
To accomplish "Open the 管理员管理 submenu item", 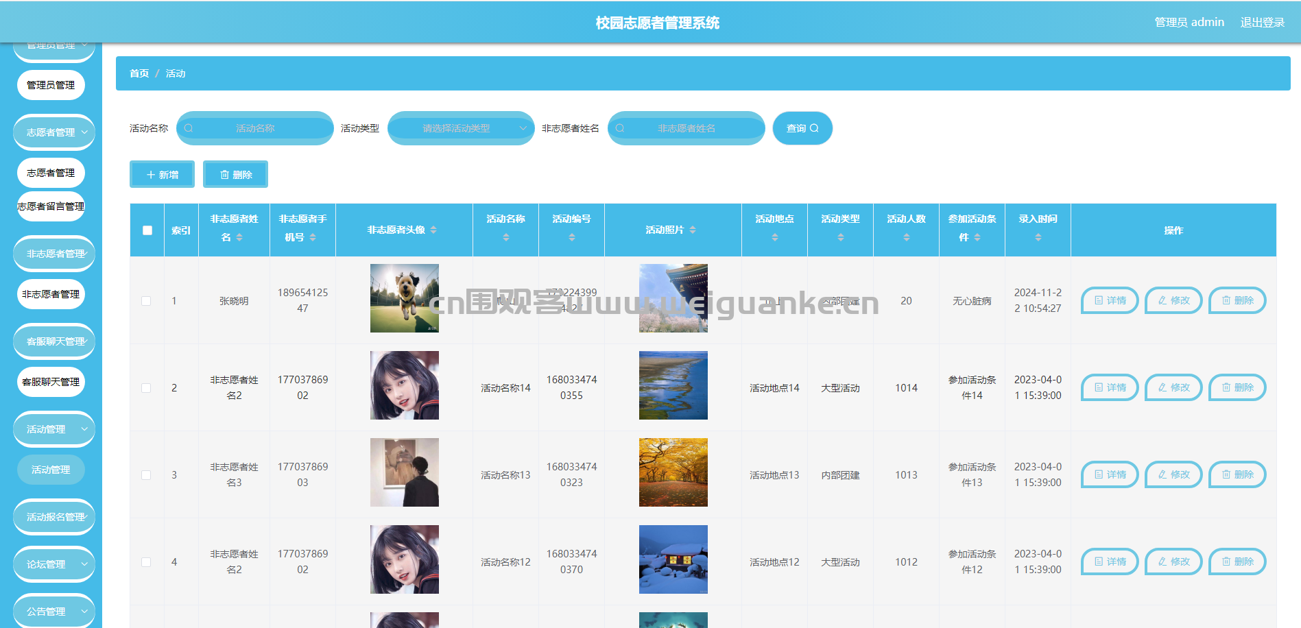I will point(51,85).
